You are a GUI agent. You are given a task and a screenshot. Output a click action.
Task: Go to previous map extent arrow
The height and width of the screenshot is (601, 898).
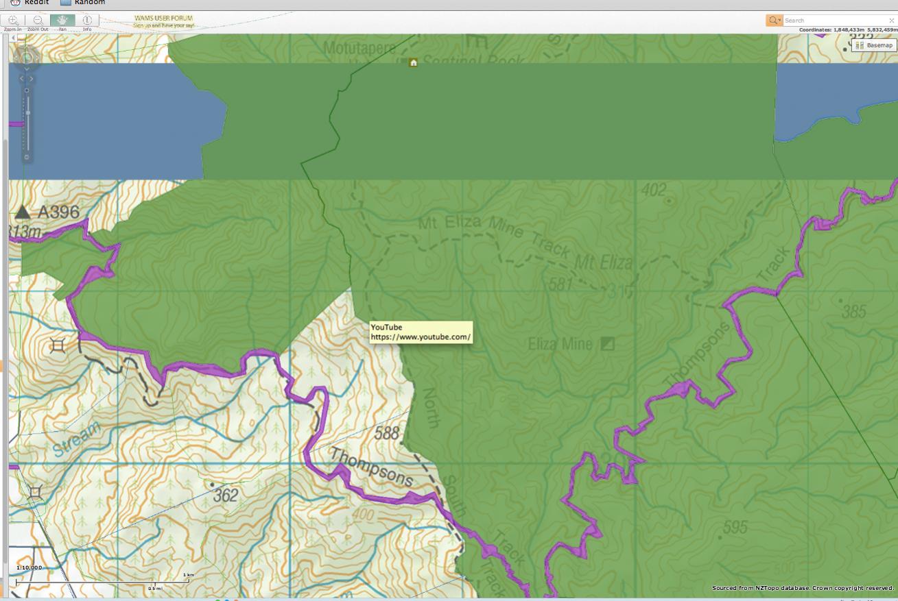pos(21,79)
